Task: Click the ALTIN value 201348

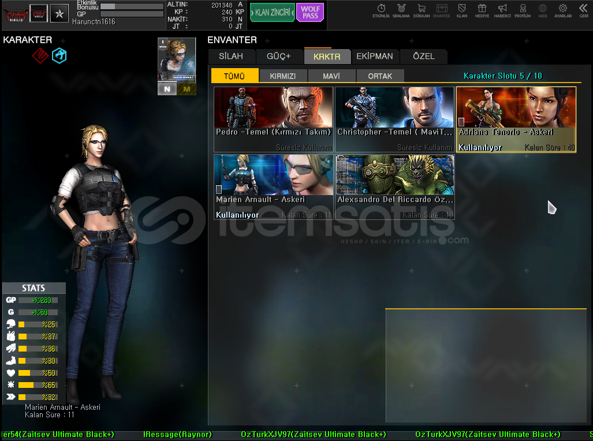Action: [222, 5]
